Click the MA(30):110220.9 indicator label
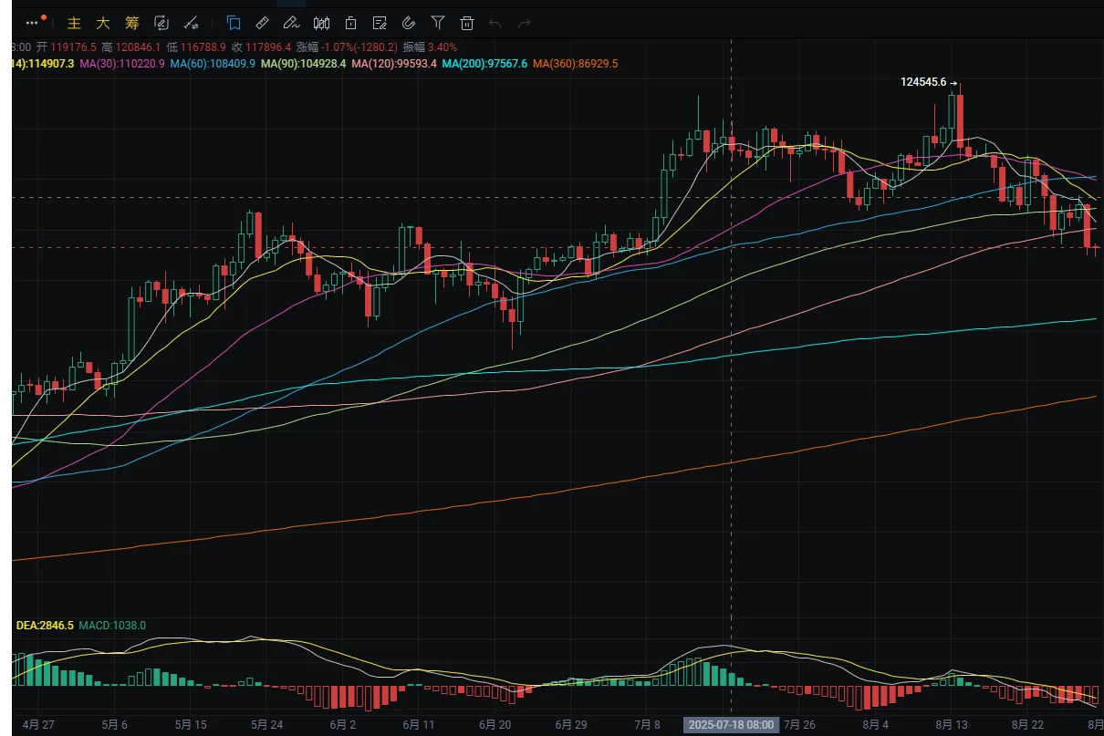 pyautogui.click(x=122, y=63)
